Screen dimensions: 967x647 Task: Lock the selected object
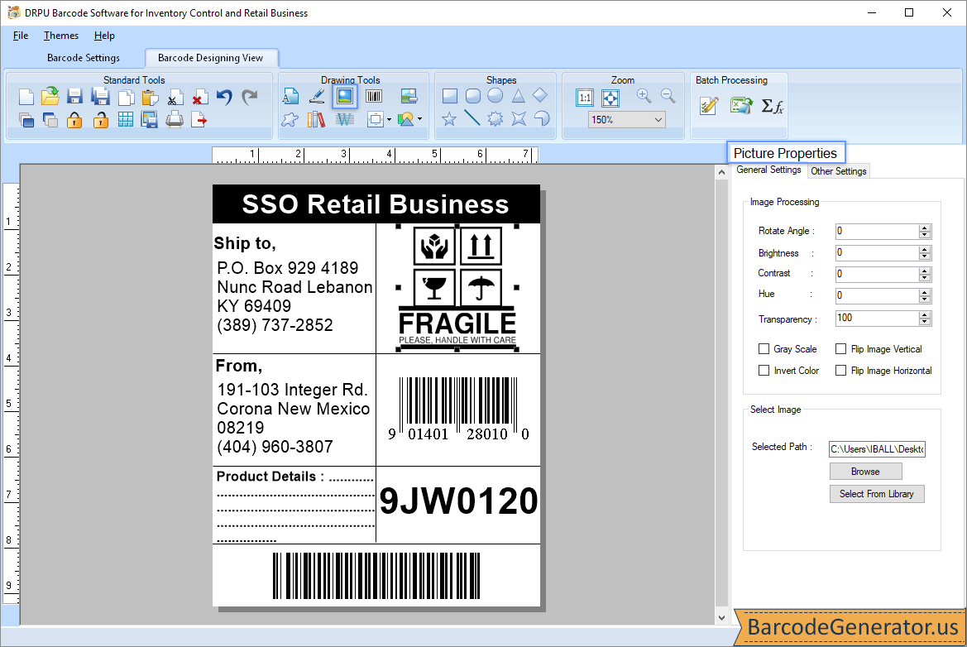click(74, 120)
